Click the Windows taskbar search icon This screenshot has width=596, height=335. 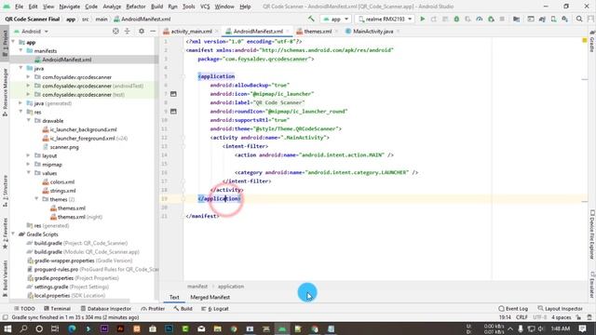[x=23, y=328]
